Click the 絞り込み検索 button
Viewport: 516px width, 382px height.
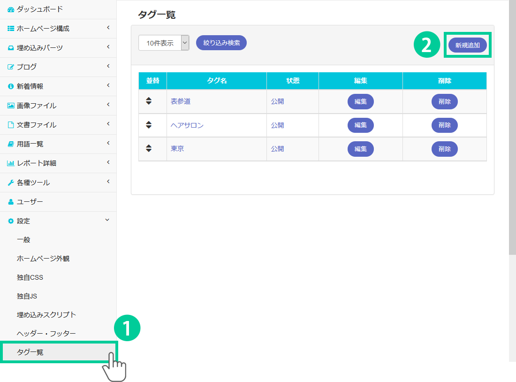221,43
